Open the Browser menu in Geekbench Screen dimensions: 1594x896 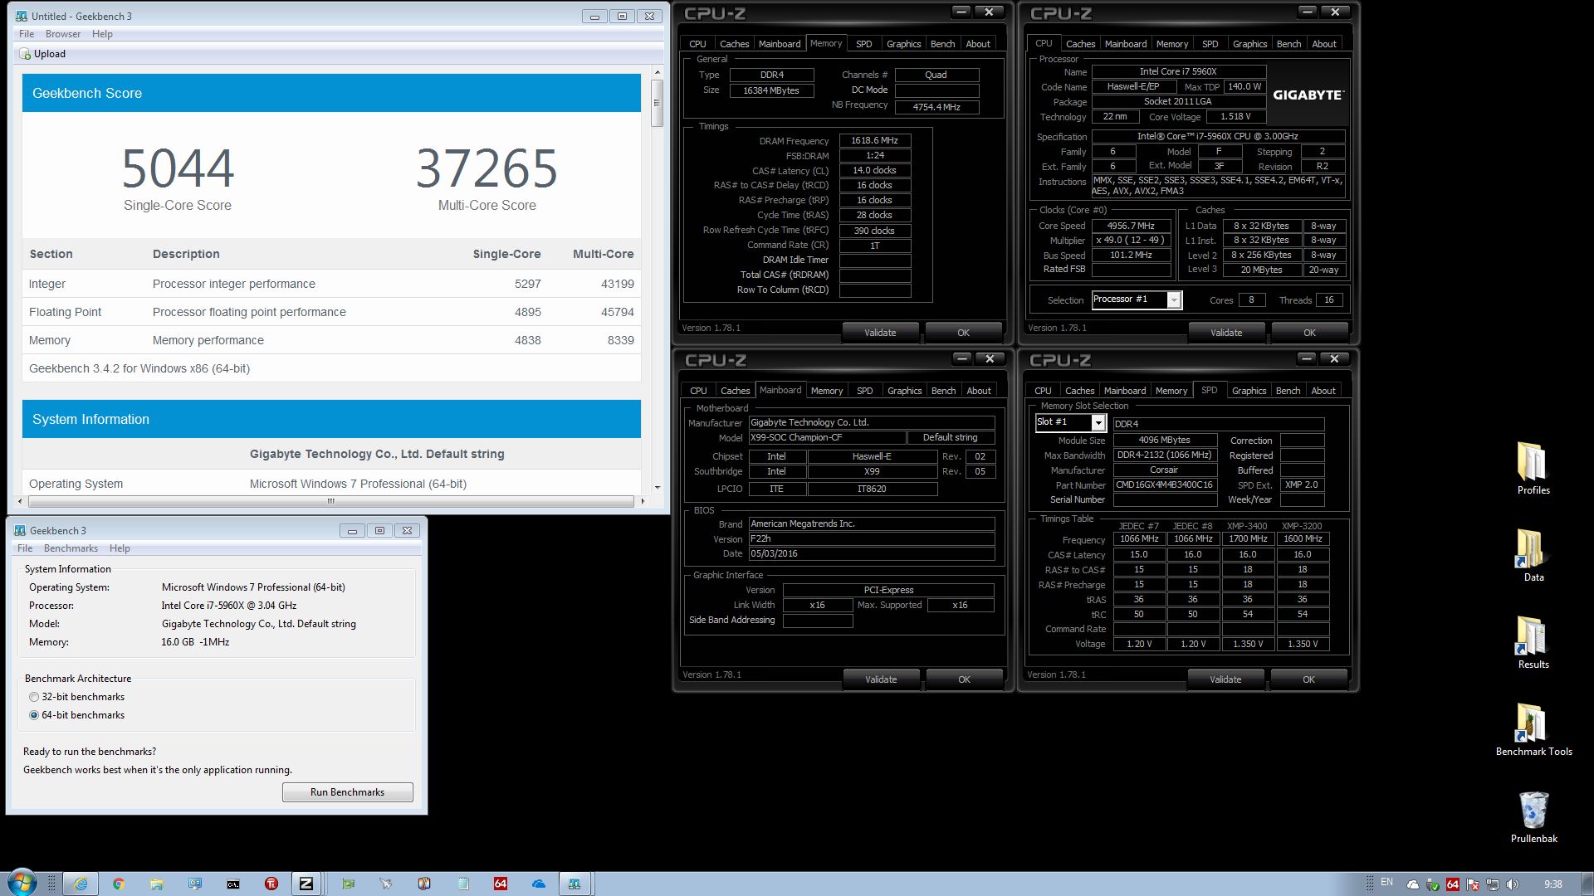63,34
